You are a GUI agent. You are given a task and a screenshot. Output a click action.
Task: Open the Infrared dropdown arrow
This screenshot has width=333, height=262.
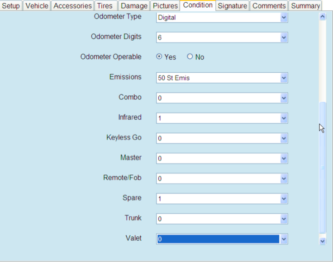(284, 118)
